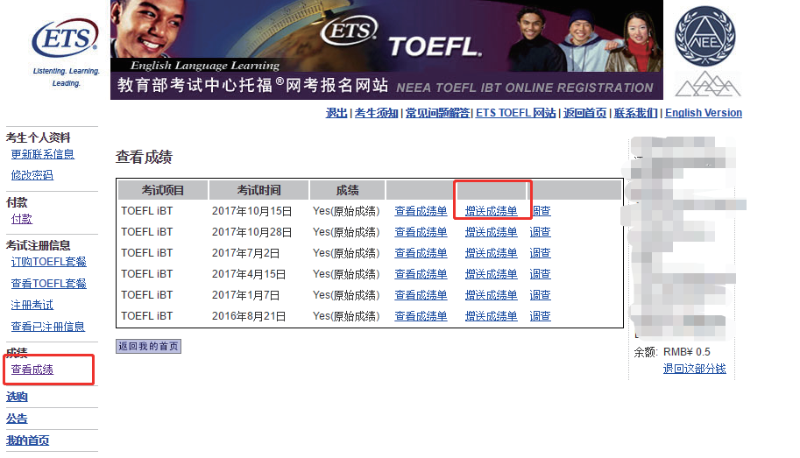800x458 pixels.
Task: Open 公告 menu in sidebar
Action: coord(17,419)
